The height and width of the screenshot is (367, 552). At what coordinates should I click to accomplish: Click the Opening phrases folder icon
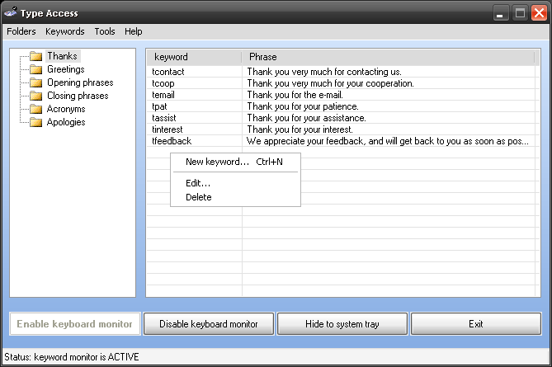[36, 82]
